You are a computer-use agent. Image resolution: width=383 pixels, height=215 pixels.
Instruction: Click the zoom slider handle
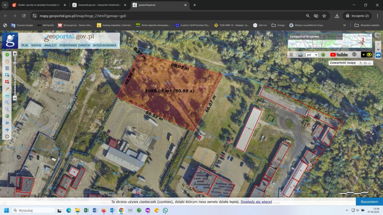pos(15,63)
